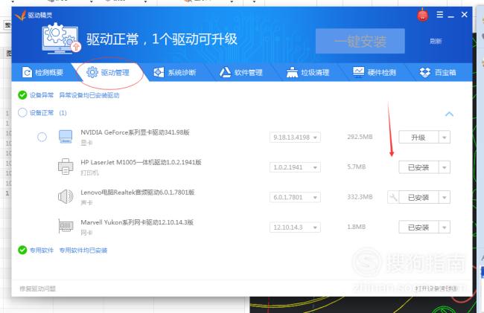Viewport: 484px width, 313px height.
Task: Click the NVIDIA display card monitor icon
Action: click(66, 137)
